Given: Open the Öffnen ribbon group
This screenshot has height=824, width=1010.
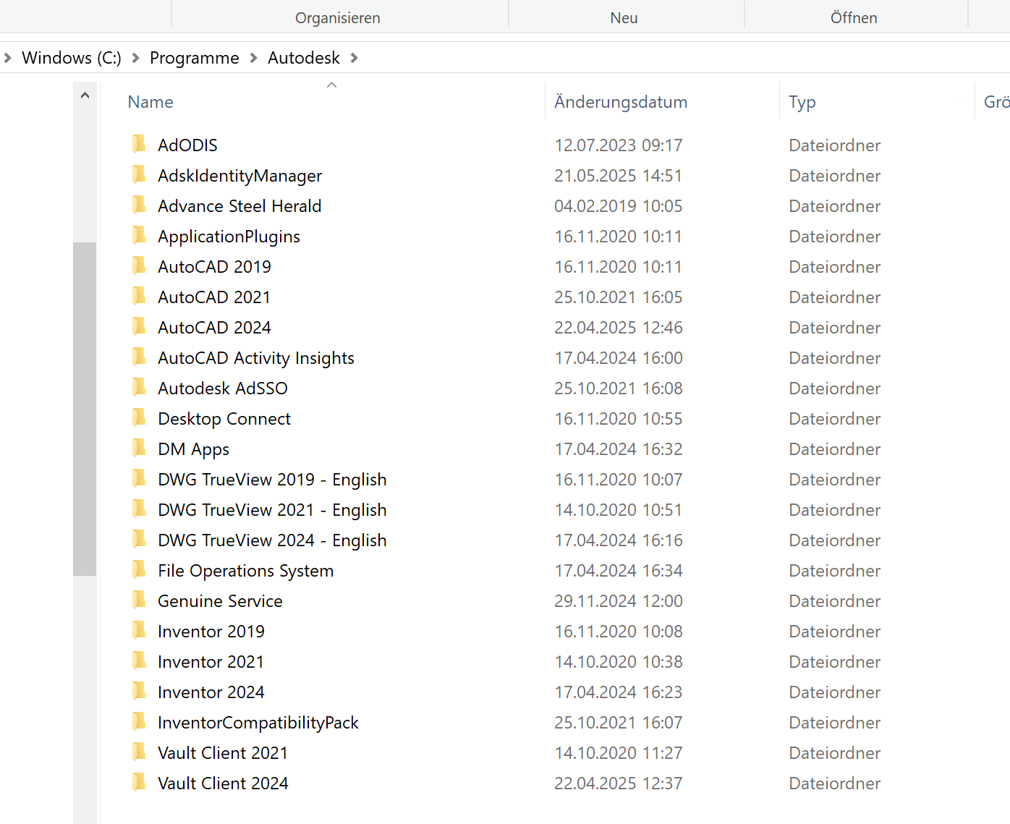Looking at the screenshot, I should pyautogui.click(x=854, y=17).
